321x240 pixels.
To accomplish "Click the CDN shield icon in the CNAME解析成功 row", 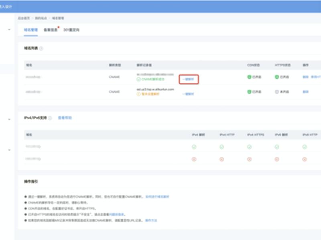I will [249, 77].
